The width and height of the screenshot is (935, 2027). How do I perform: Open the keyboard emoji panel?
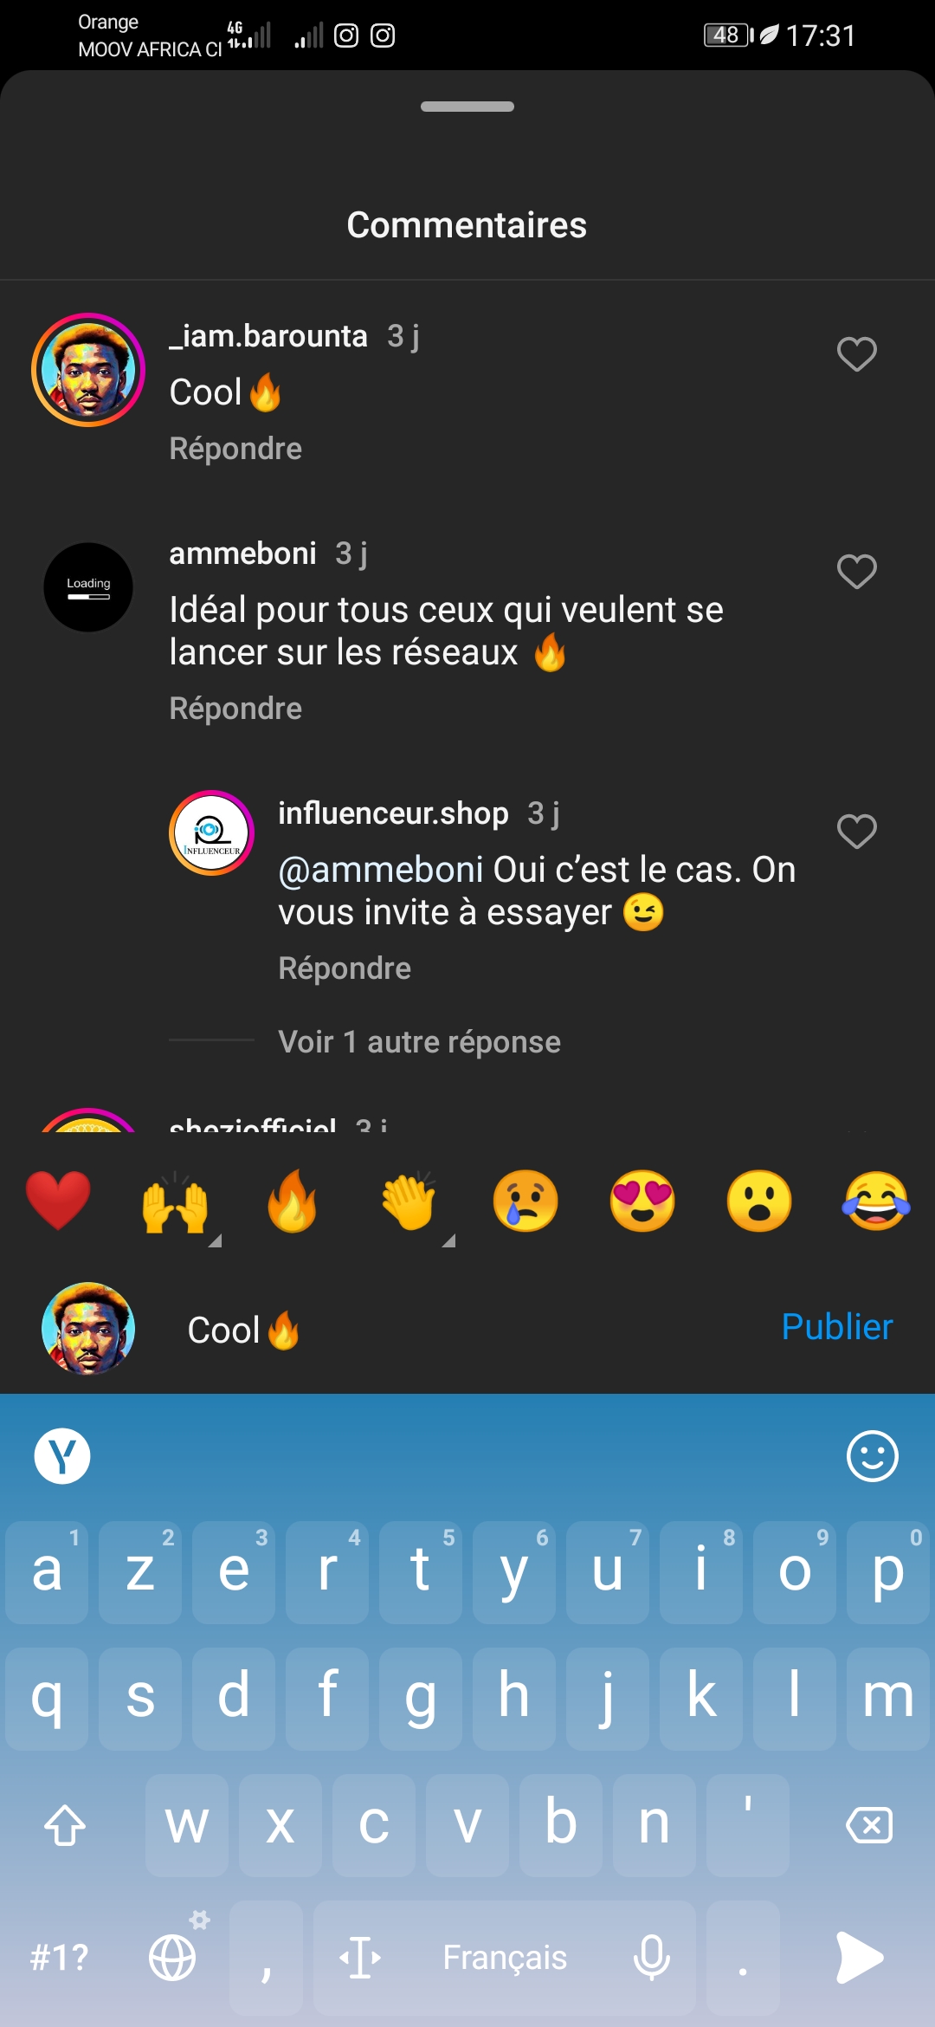tap(872, 1456)
